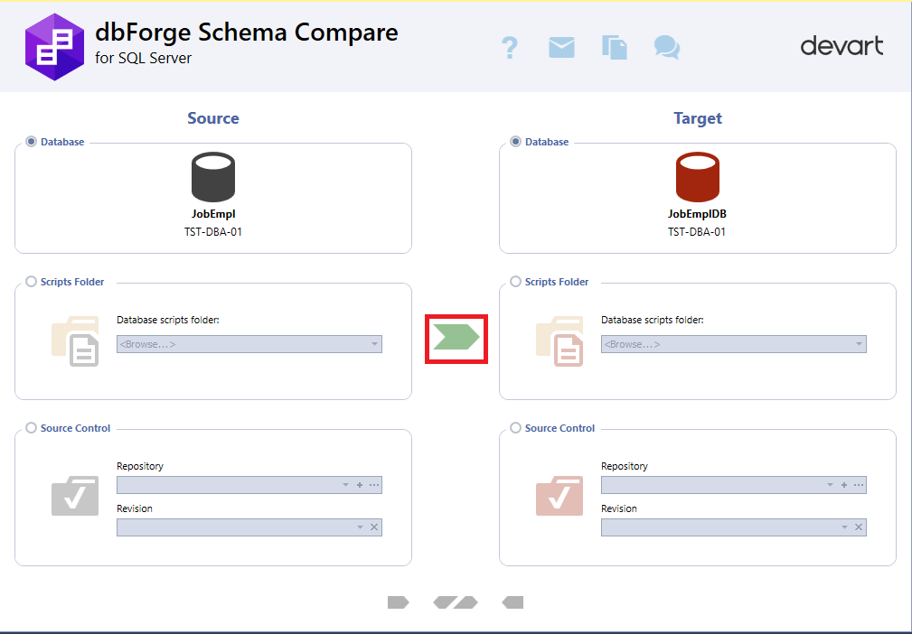Click the email envelope icon in header

coord(561,48)
